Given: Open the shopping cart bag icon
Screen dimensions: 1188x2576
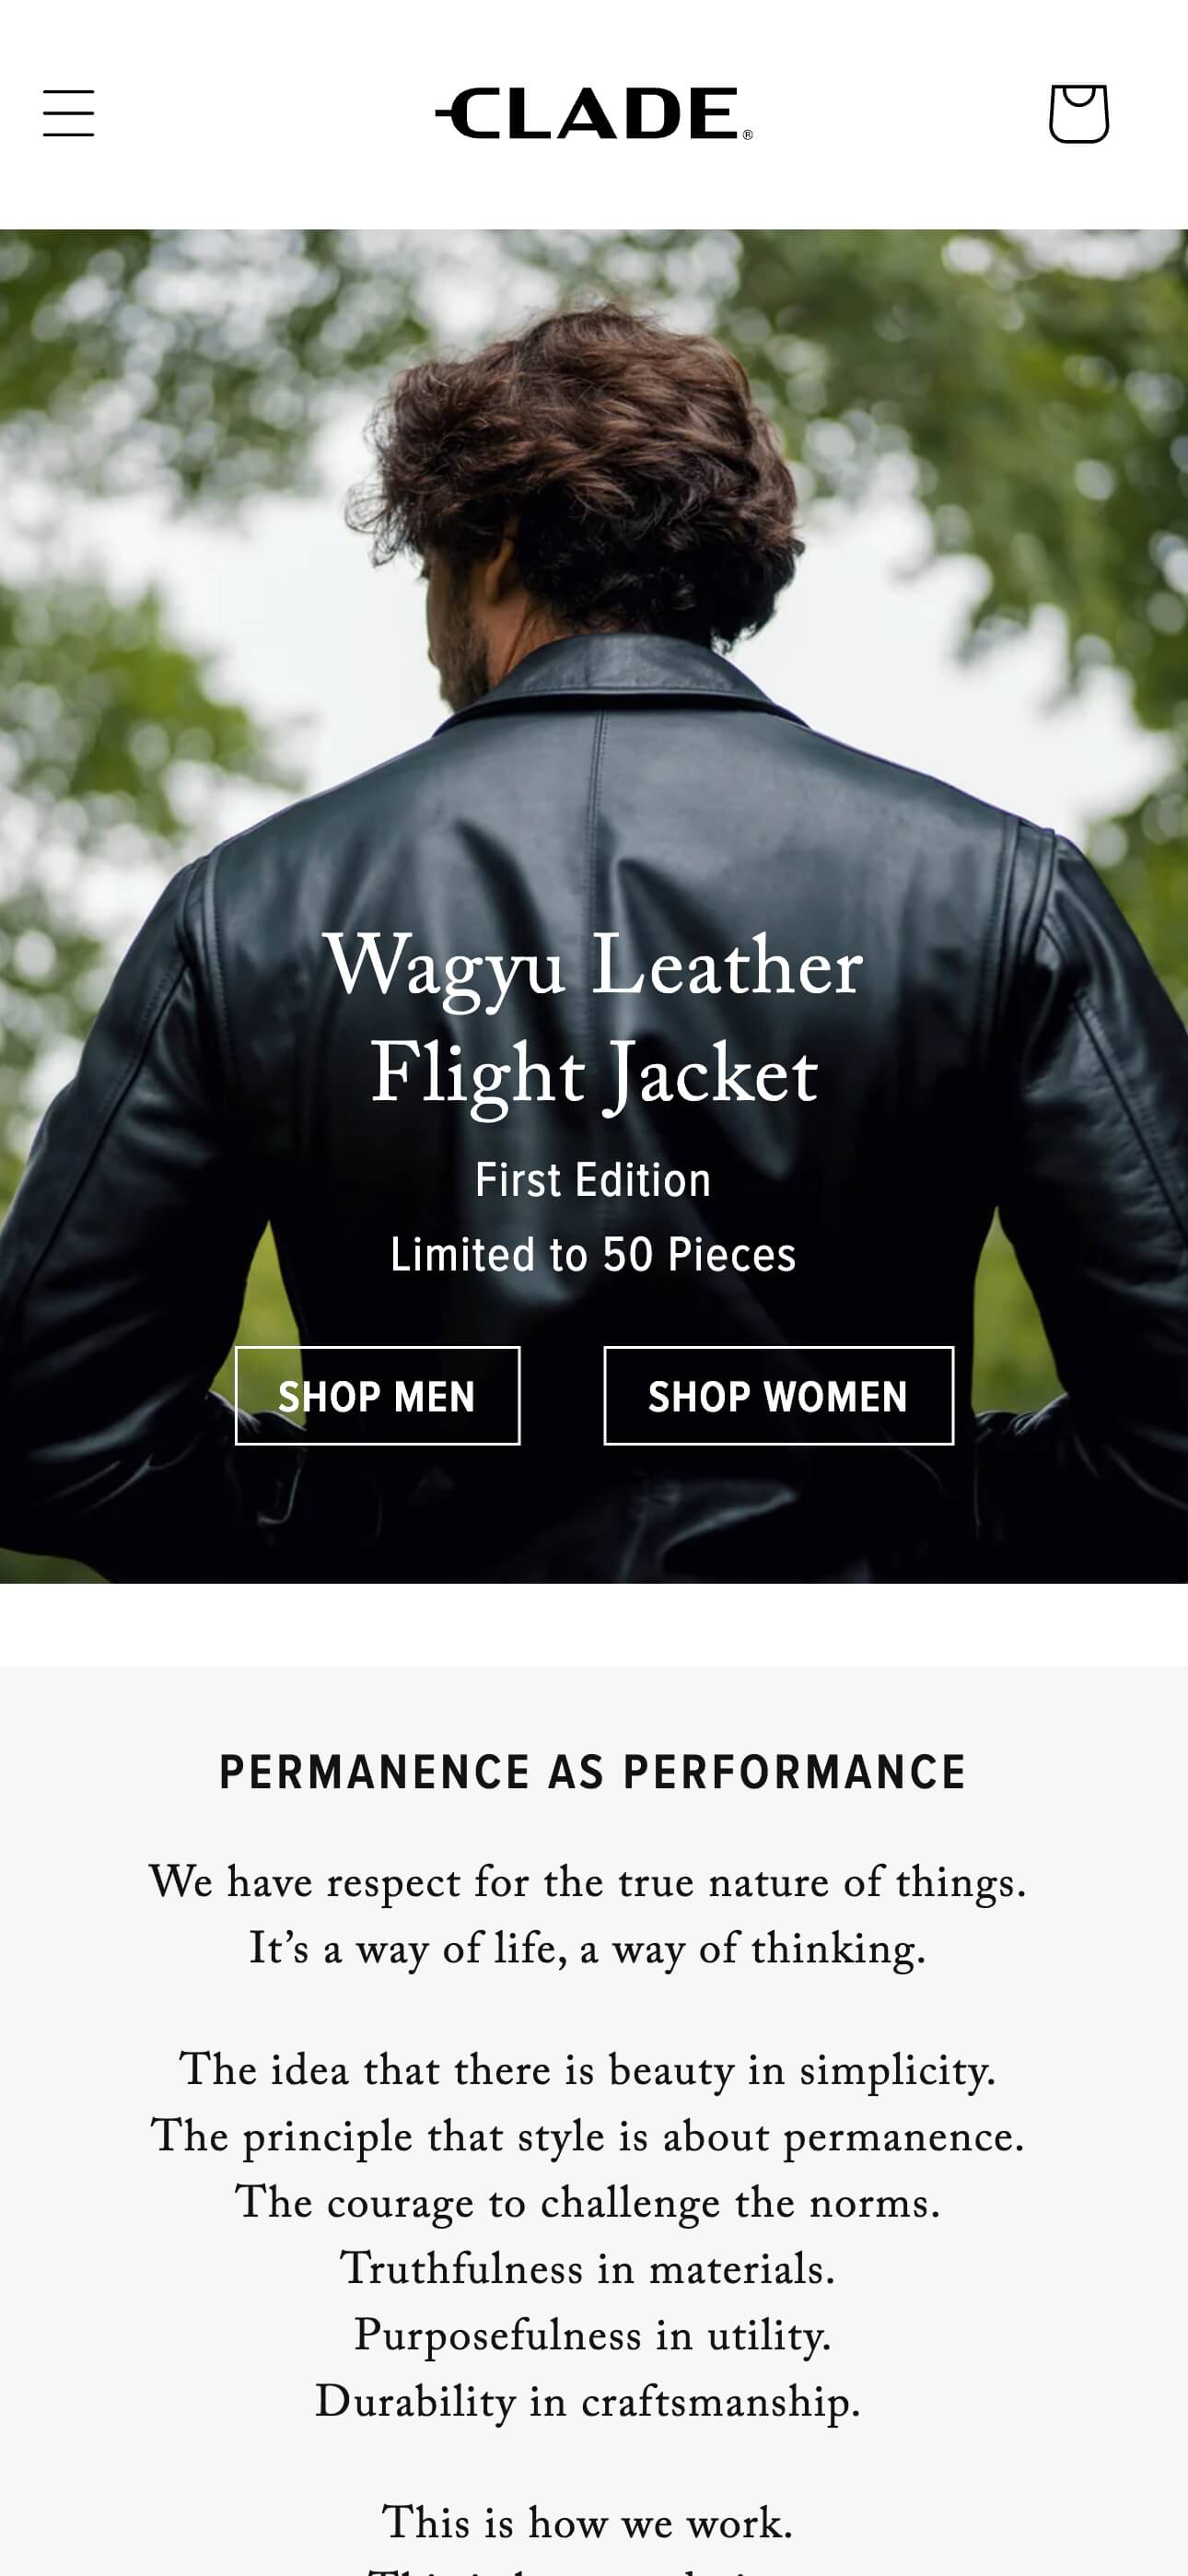Looking at the screenshot, I should (x=1078, y=113).
